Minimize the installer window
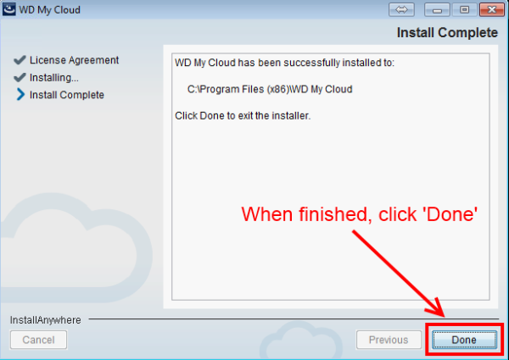This screenshot has width=509, height=360. coord(437,9)
